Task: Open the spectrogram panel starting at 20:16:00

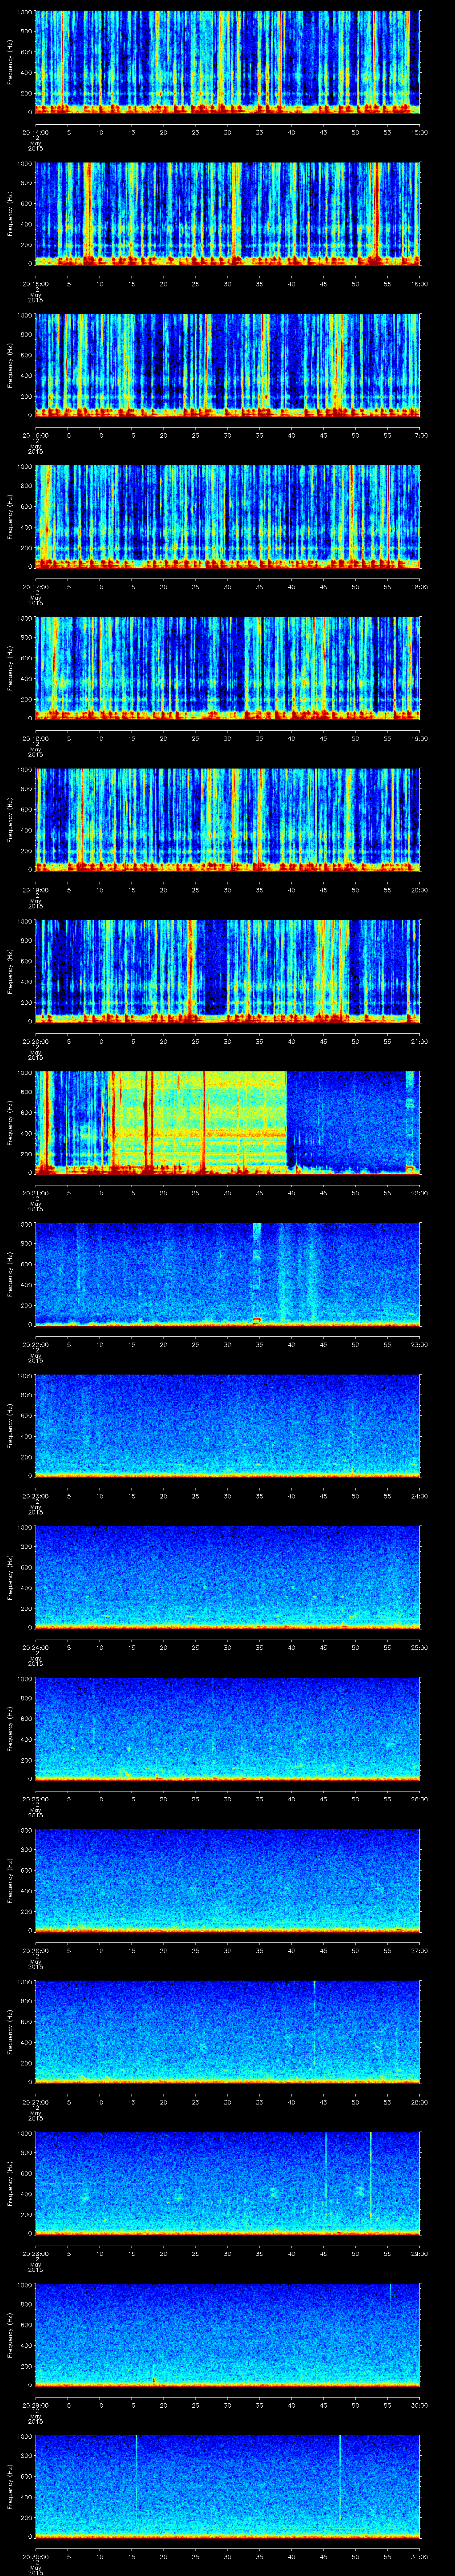Action: click(x=228, y=364)
